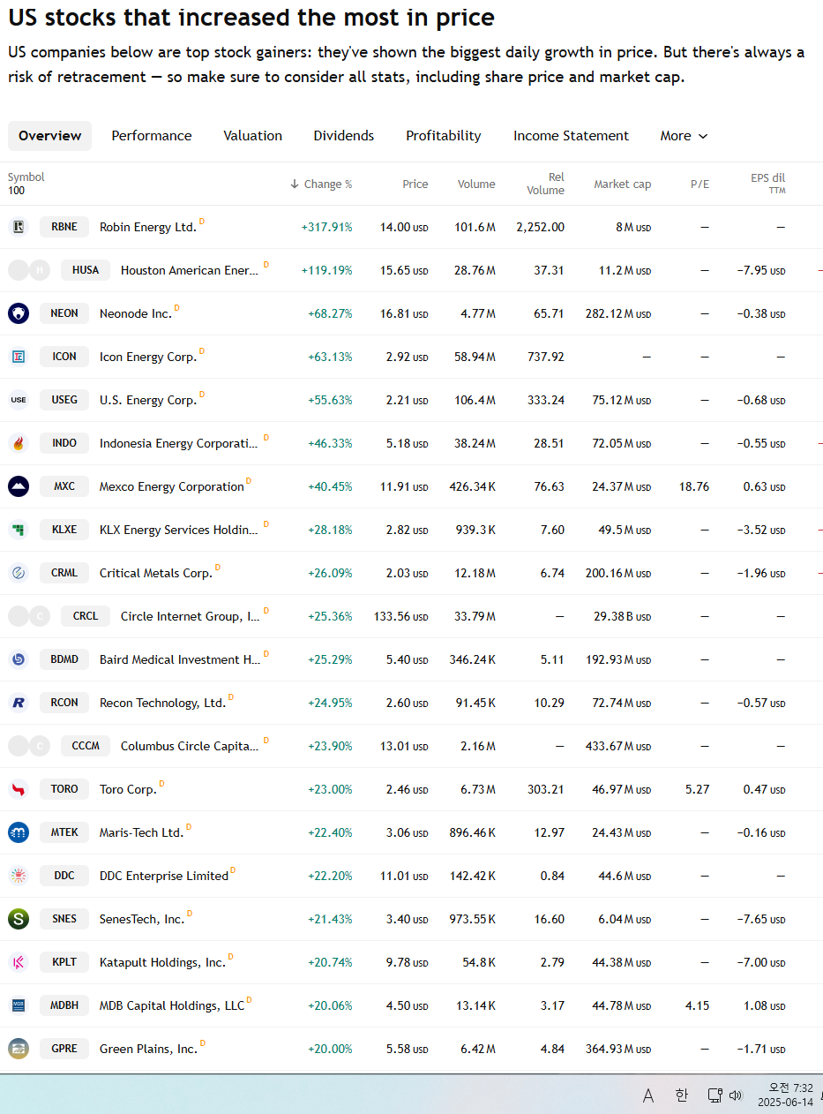Click the Critical Metals Corp. logo icon

[19, 573]
